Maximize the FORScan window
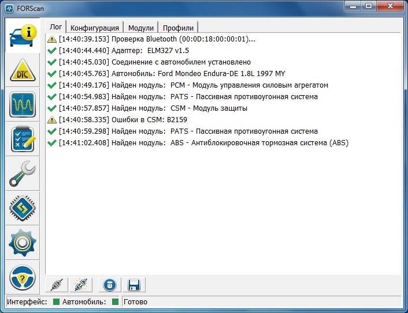The width and height of the screenshot is (408, 313). [369, 6]
